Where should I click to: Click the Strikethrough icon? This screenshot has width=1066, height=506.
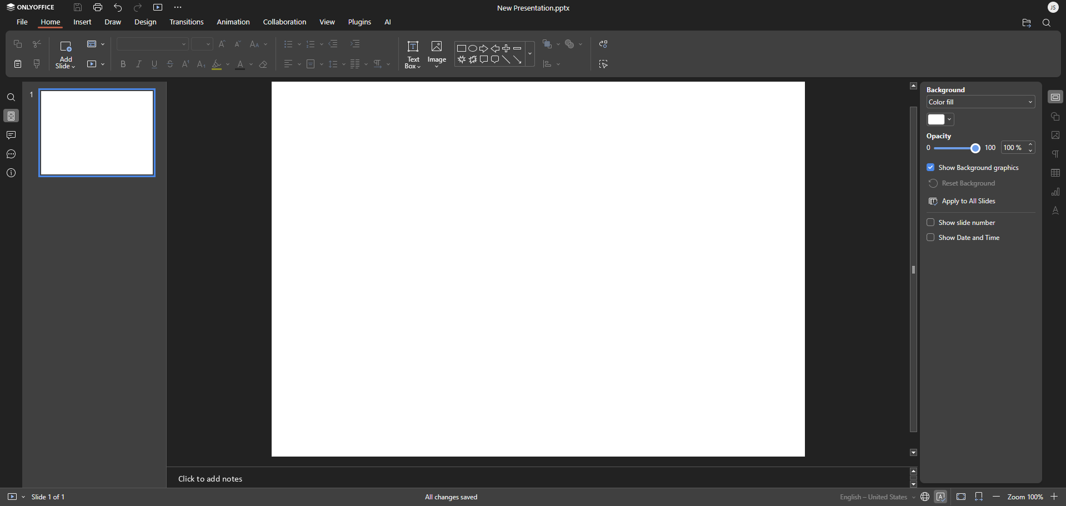tap(170, 64)
